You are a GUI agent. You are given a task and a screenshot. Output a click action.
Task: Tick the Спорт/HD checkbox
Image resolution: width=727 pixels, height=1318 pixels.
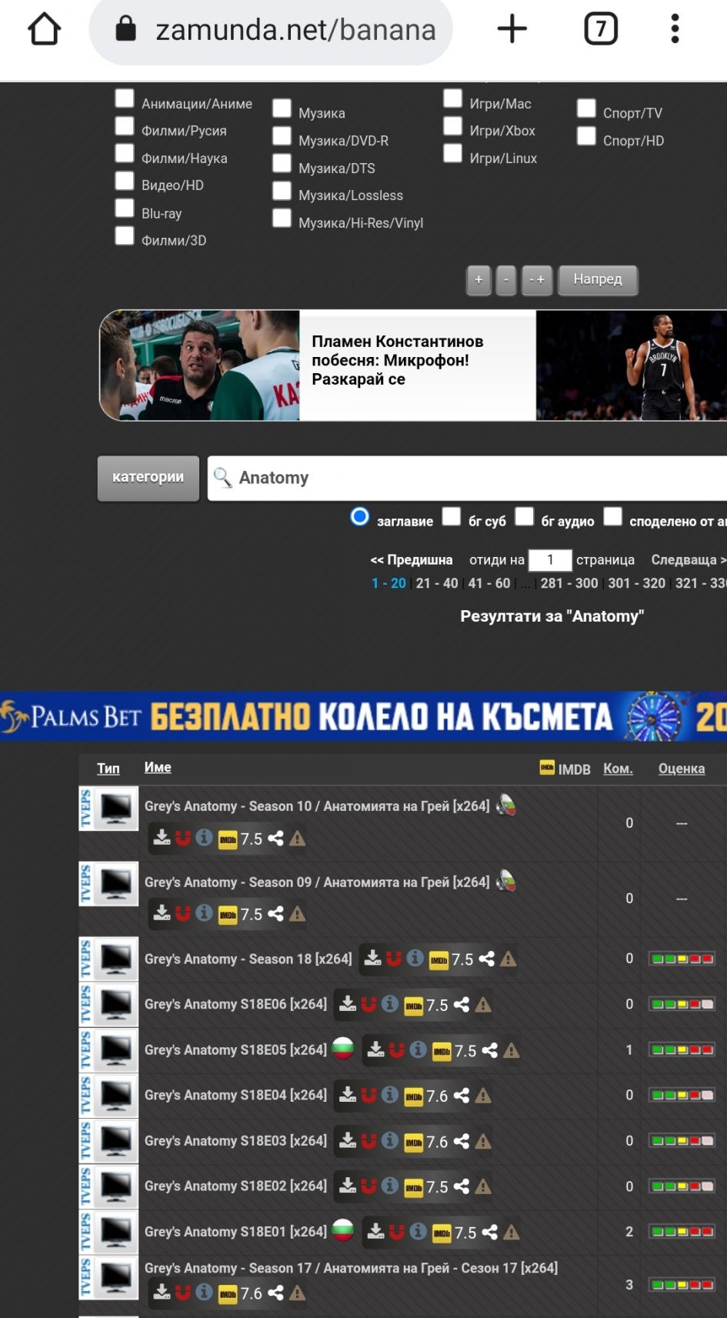tap(587, 136)
